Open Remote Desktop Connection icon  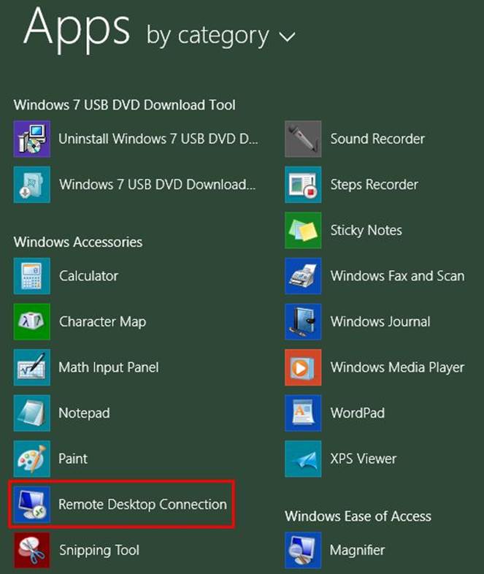32,505
